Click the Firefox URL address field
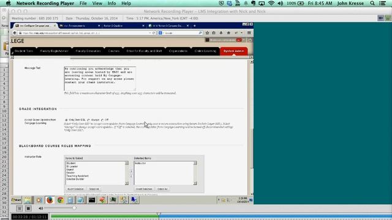This screenshot has width=392, height=220. (x=85, y=33)
